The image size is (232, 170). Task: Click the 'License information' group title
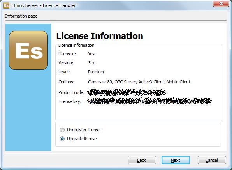(x=76, y=45)
